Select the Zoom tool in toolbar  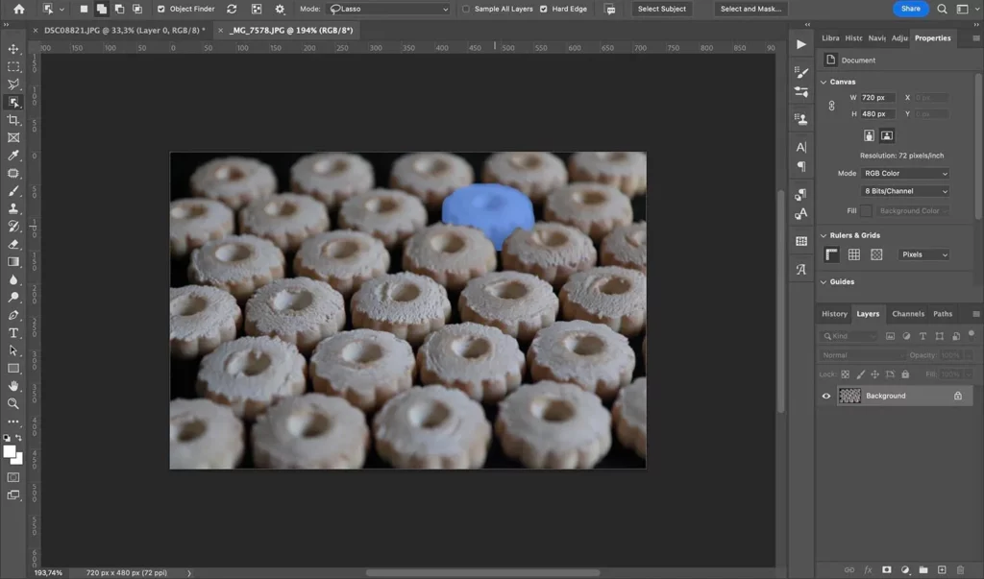coord(13,404)
